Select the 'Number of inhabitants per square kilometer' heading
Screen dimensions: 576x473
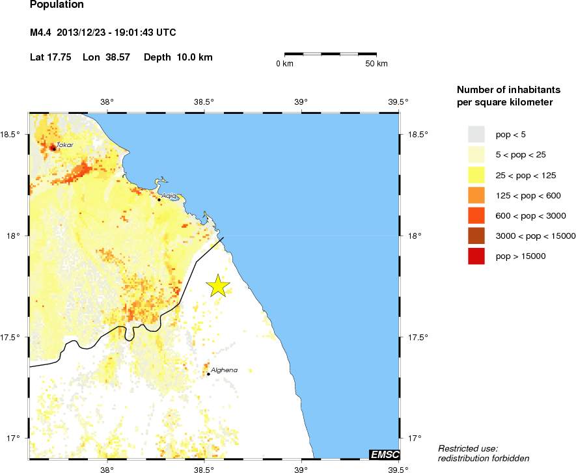point(509,96)
